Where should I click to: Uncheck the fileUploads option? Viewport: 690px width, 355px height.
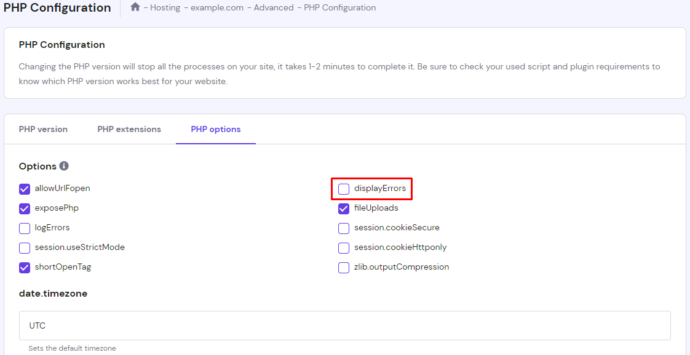click(x=343, y=208)
